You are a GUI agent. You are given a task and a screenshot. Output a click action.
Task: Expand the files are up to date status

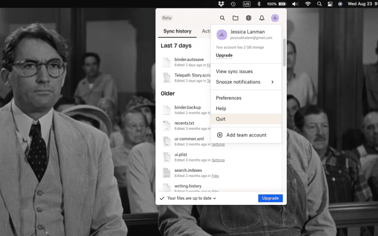tap(215, 198)
